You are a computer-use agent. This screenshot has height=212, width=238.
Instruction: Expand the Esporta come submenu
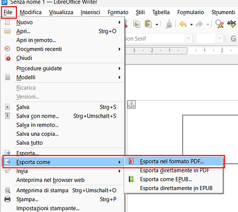tap(63, 162)
